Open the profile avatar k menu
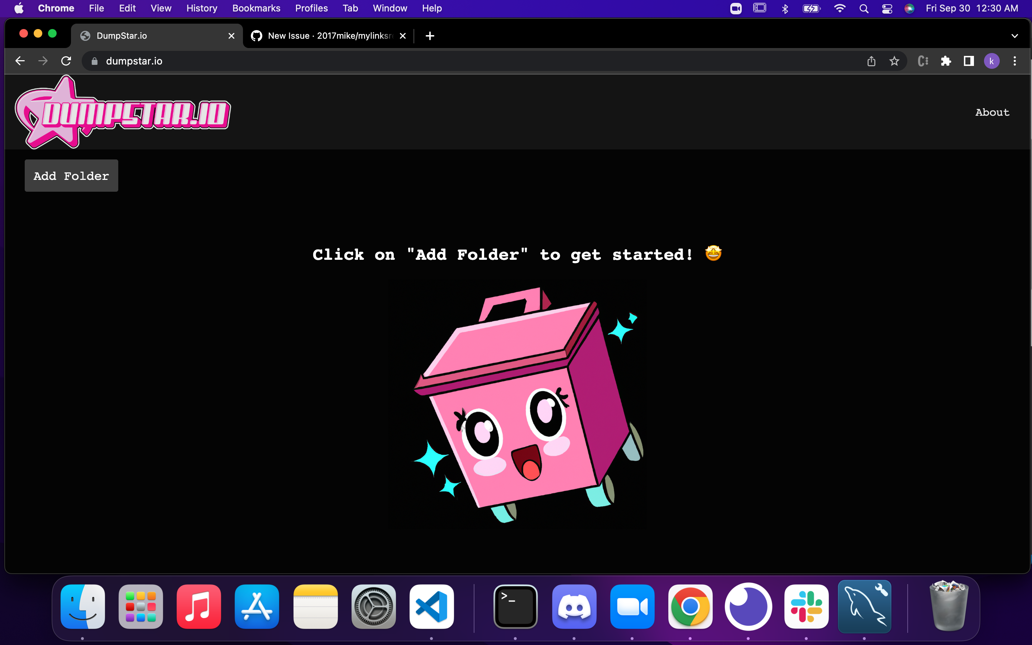The image size is (1032, 645). pos(992,61)
